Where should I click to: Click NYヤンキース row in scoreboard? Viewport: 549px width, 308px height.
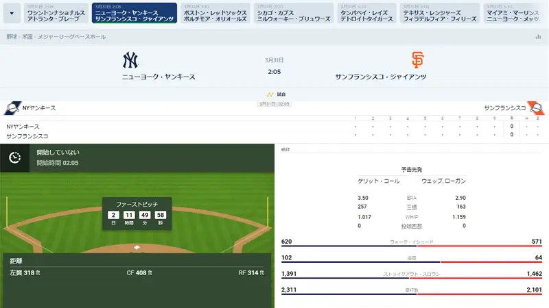pyautogui.click(x=274, y=127)
